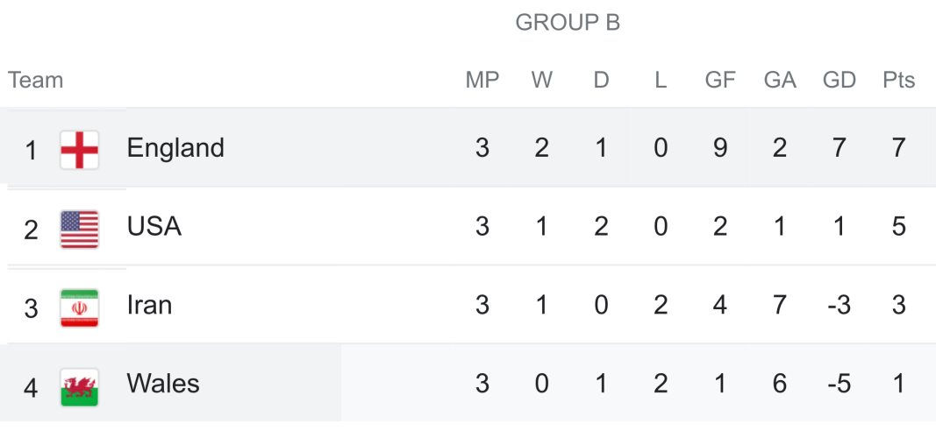Click the GA column header
The height and width of the screenshot is (438, 936).
[x=780, y=81]
